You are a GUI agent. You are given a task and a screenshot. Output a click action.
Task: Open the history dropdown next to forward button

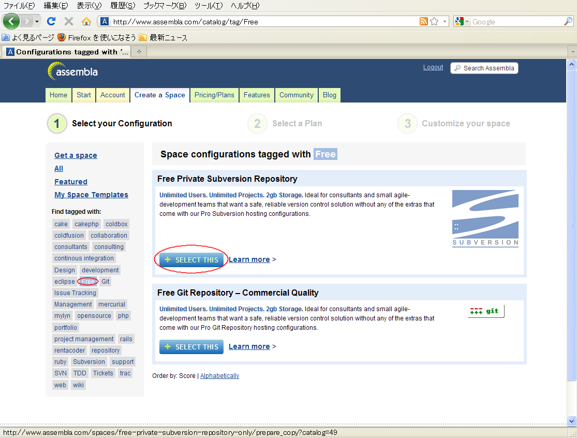click(x=37, y=22)
